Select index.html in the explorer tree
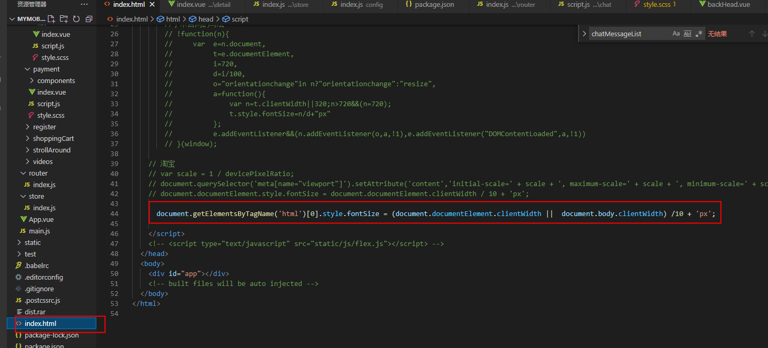The image size is (768, 348). tap(52, 324)
